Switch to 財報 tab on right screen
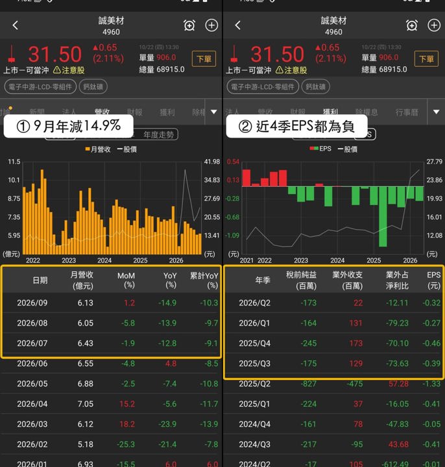This screenshot has height=467, width=445. coord(298,112)
